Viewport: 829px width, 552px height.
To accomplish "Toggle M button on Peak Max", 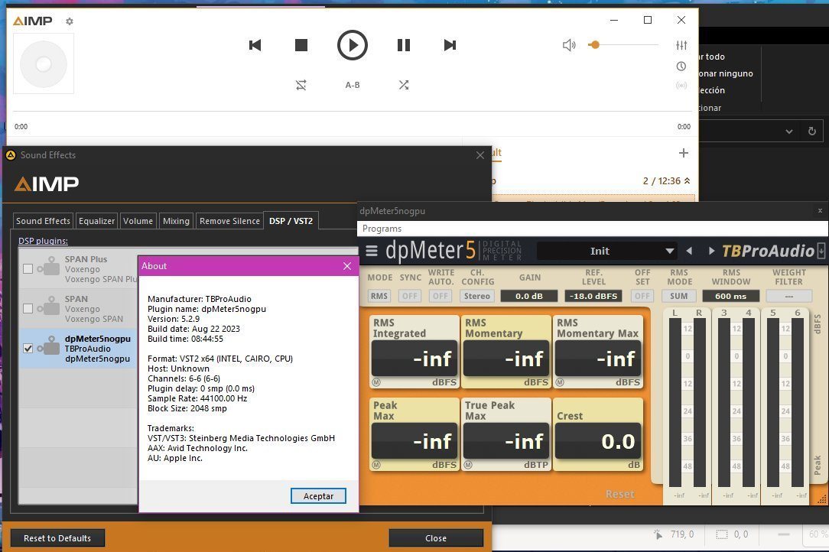I will pyautogui.click(x=376, y=466).
